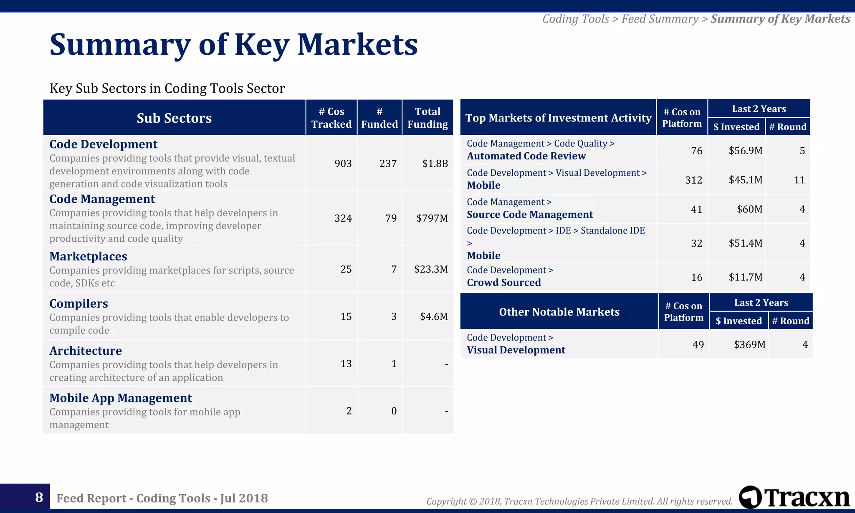Click '$ Invested' header in top markets table
The image size is (855, 513).
click(736, 126)
